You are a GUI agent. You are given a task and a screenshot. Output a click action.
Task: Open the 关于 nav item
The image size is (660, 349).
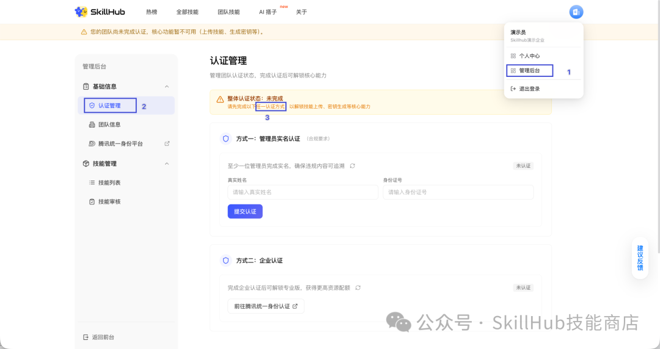point(301,12)
